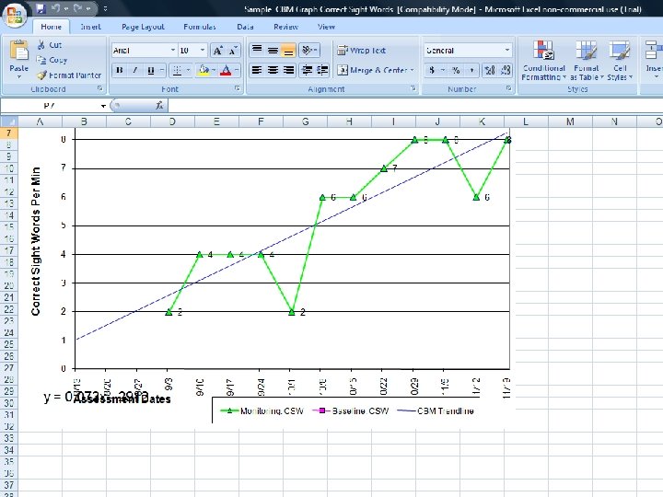Click the Insert Function fx button
Screen dimensions: 663x497
[x=159, y=106]
